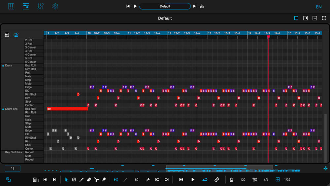
Task: Switch to the single-pane layout
Action: 296,18
